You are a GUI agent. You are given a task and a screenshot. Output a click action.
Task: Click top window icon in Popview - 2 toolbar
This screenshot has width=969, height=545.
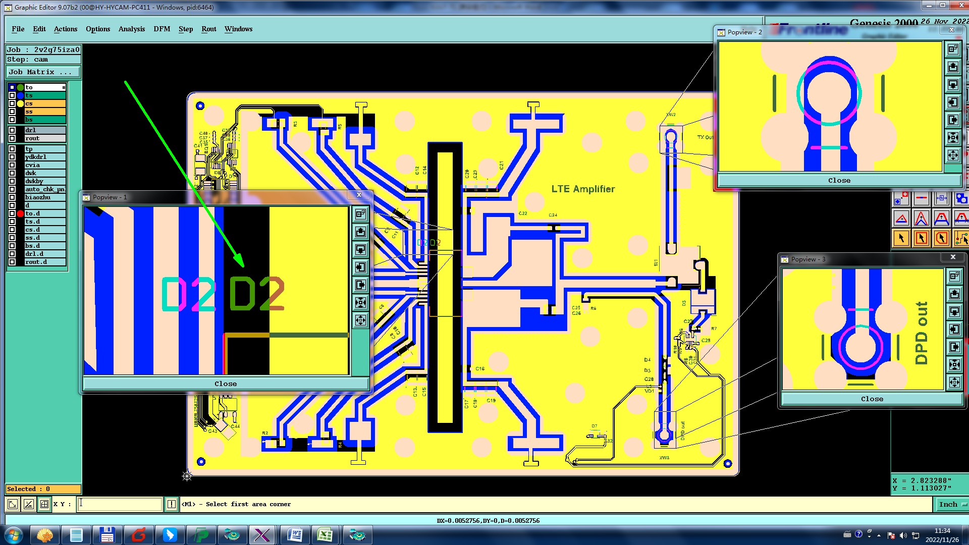pyautogui.click(x=953, y=49)
